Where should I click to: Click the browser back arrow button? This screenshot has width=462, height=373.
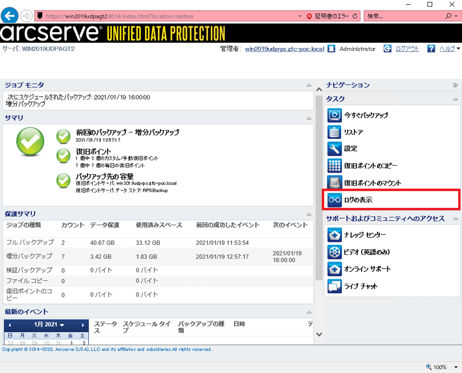pos(9,16)
